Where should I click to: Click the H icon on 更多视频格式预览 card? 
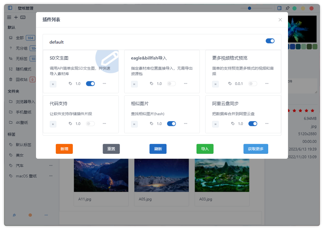(215, 84)
